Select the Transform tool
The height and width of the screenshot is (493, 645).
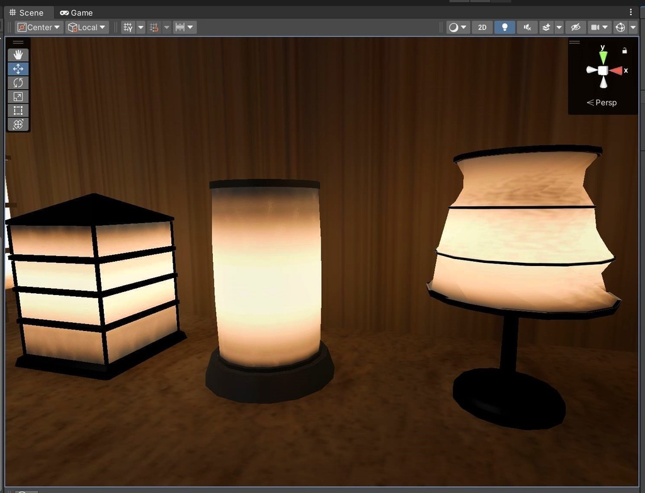18,124
